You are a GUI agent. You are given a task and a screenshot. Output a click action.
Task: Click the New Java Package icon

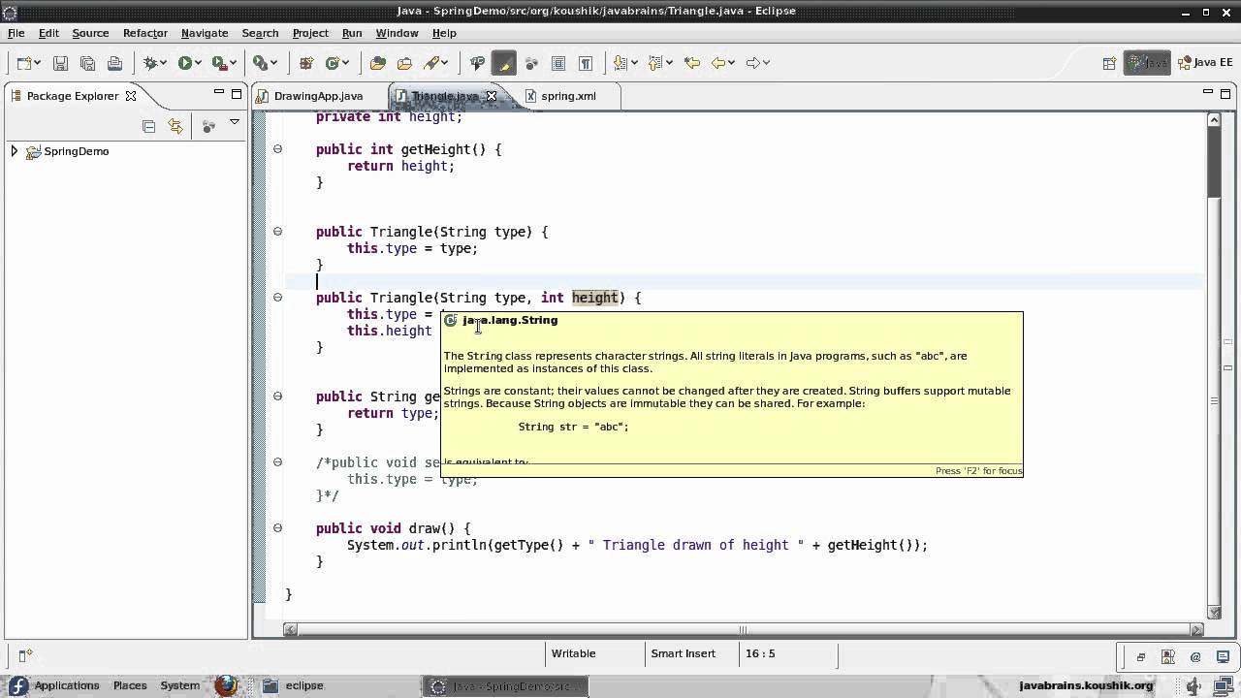[x=306, y=63]
